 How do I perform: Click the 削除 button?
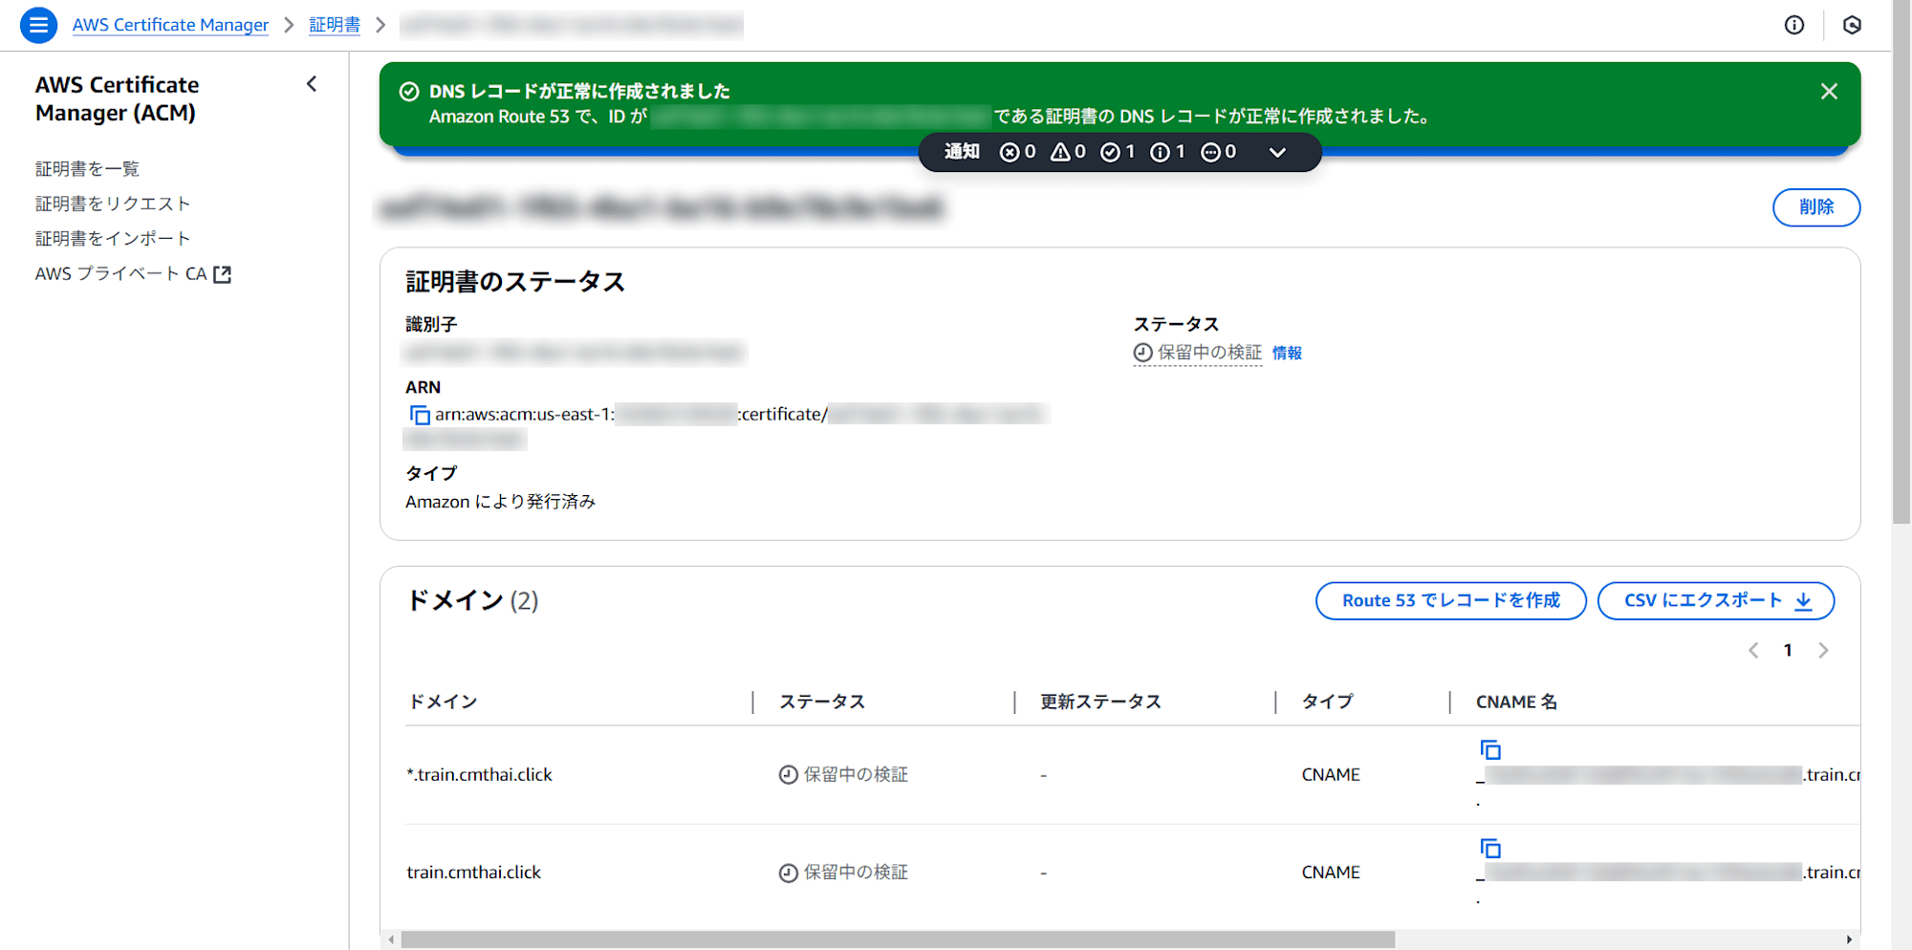[x=1816, y=207]
